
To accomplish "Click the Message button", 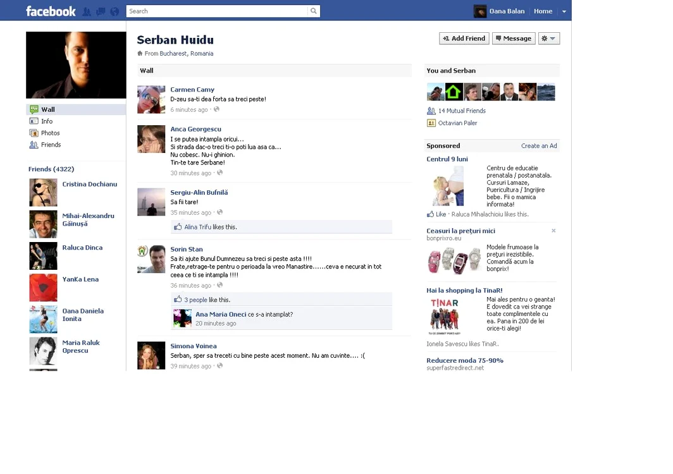I will coord(514,39).
